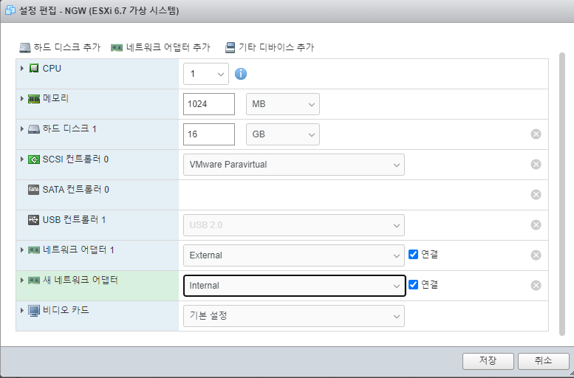Remove the new network adapter with its X icon
The image size is (574, 378).
pos(536,286)
